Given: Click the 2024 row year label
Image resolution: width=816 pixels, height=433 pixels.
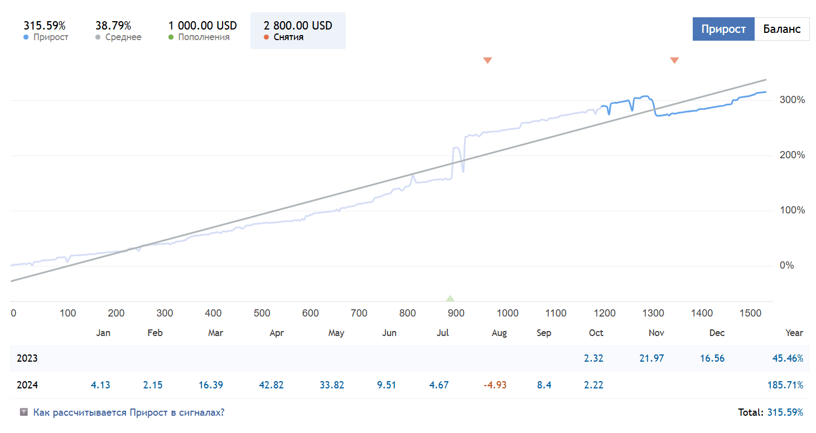Looking at the screenshot, I should (x=27, y=385).
